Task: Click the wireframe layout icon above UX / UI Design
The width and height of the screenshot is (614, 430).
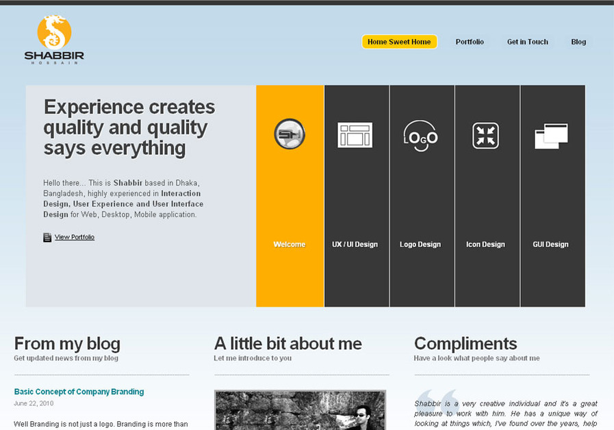Action: pyautogui.click(x=355, y=134)
